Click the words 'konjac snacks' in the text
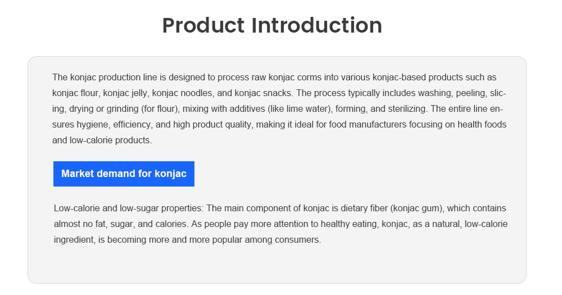The width and height of the screenshot is (562, 295). click(x=262, y=93)
